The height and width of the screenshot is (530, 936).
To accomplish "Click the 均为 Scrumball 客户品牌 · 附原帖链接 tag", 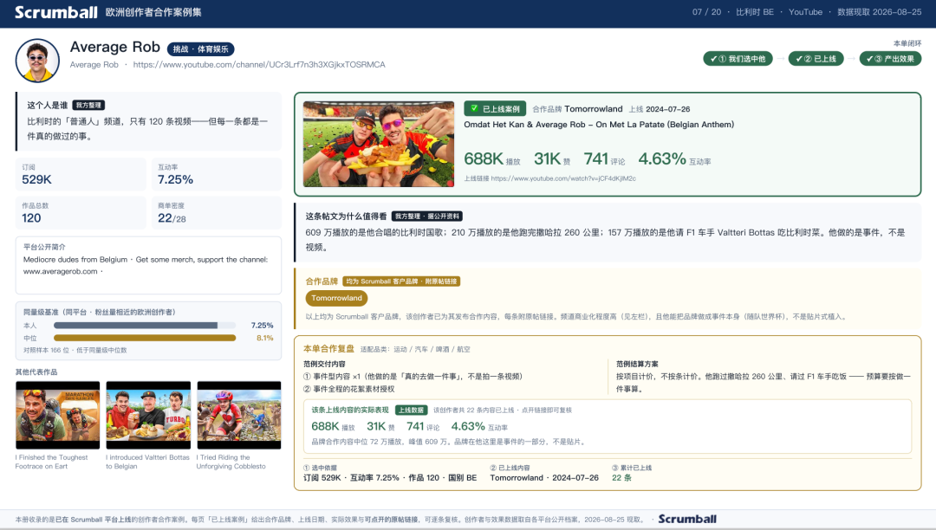I will pyautogui.click(x=401, y=281).
